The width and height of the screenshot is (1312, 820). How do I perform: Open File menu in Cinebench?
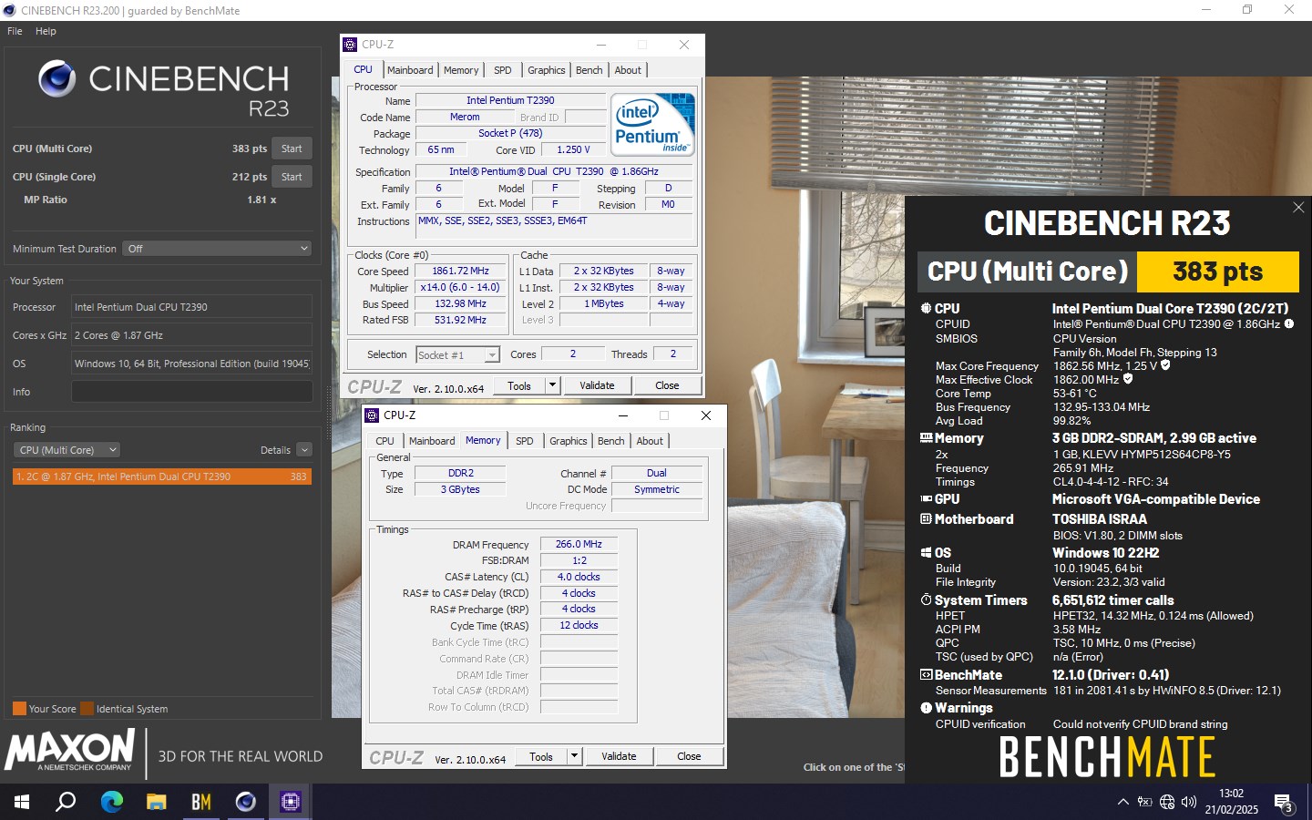(x=15, y=31)
